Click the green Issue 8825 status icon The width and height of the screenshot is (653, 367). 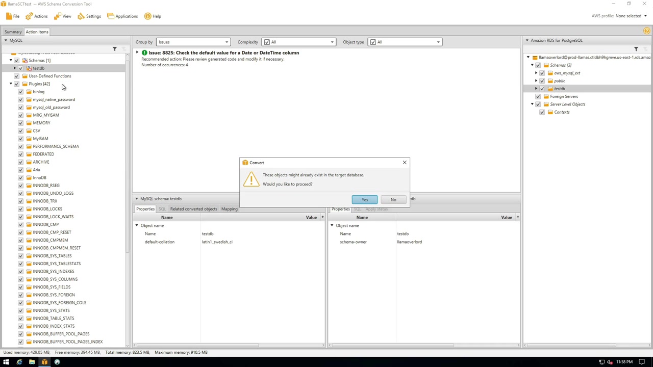point(144,53)
